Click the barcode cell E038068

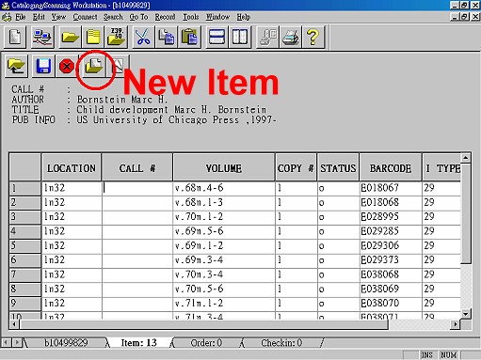(391, 274)
